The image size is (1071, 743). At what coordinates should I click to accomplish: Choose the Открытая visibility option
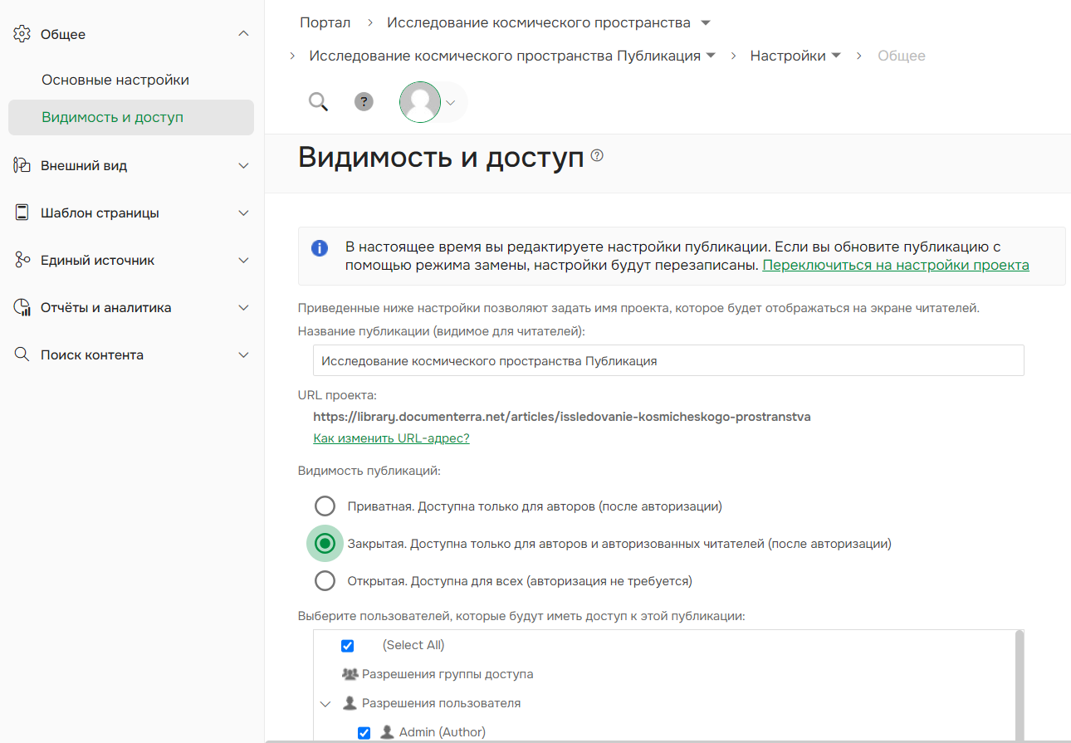[325, 580]
